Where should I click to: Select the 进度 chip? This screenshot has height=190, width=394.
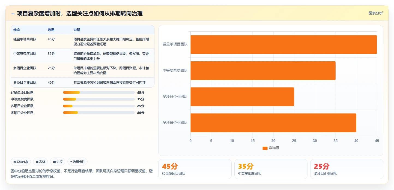coord(58,162)
